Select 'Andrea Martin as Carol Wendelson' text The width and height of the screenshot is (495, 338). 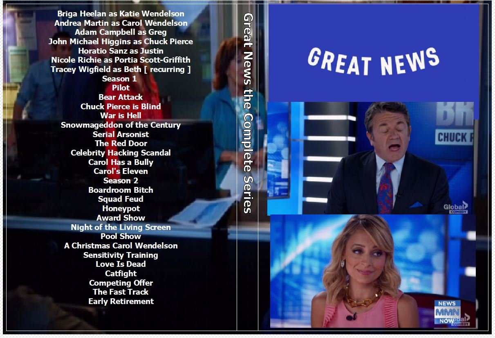(x=121, y=23)
